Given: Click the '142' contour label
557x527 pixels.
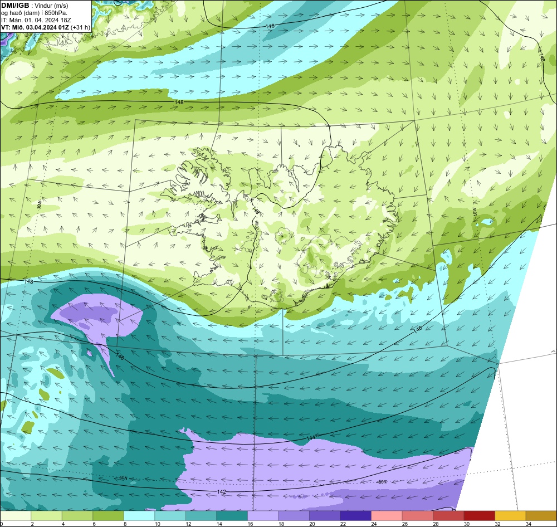Looking at the screenshot, I should pos(221,492).
